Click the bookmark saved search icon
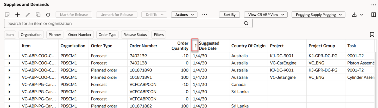This screenshot has height=108, width=378. (x=372, y=34)
